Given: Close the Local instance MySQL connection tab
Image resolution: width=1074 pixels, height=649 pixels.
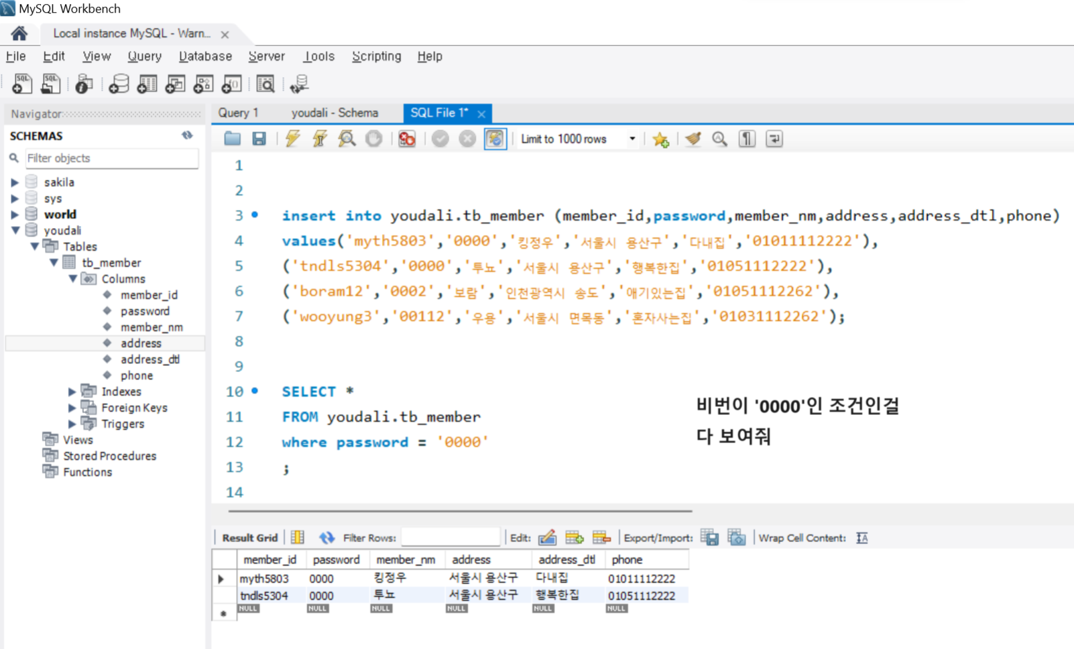Looking at the screenshot, I should [x=225, y=34].
